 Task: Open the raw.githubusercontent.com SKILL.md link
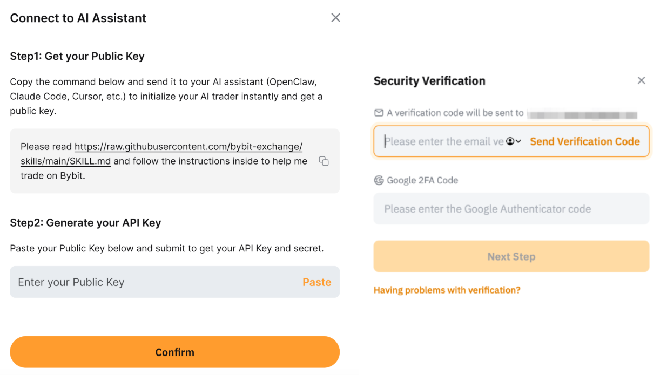point(188,147)
